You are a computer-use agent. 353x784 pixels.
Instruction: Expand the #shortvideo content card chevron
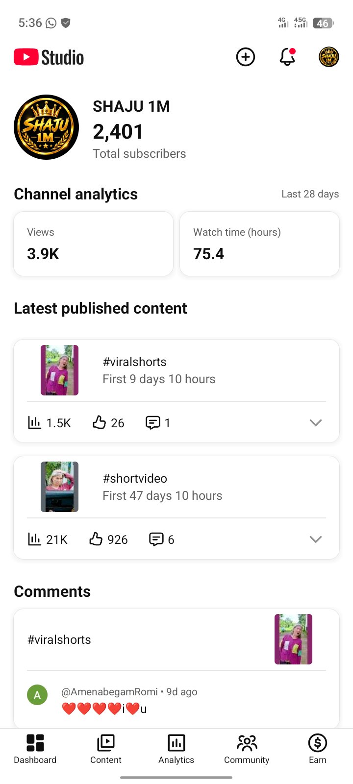tap(316, 539)
